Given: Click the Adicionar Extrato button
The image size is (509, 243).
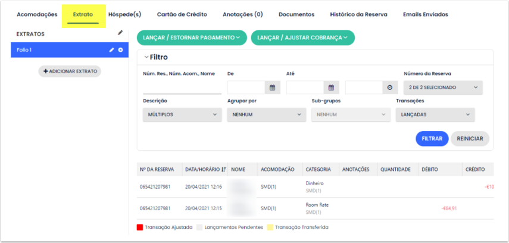Looking at the screenshot, I should tap(70, 71).
